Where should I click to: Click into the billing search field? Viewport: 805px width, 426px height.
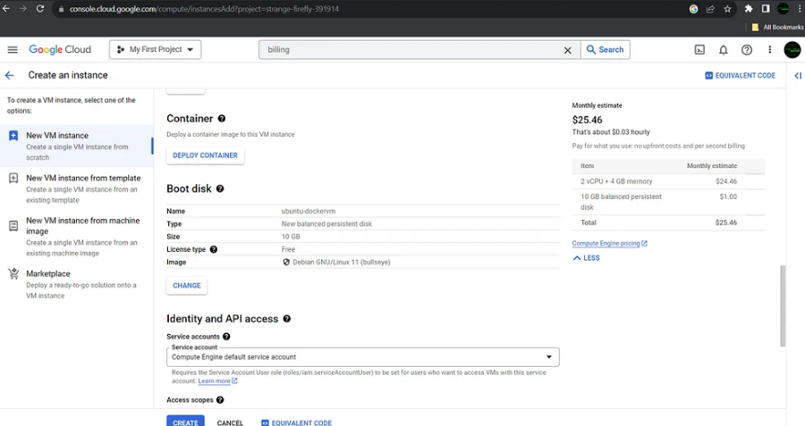coord(411,50)
